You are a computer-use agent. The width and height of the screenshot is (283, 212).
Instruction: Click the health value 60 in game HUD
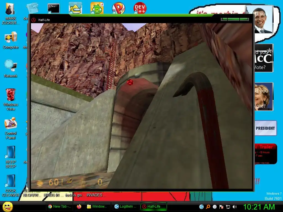[54, 182]
